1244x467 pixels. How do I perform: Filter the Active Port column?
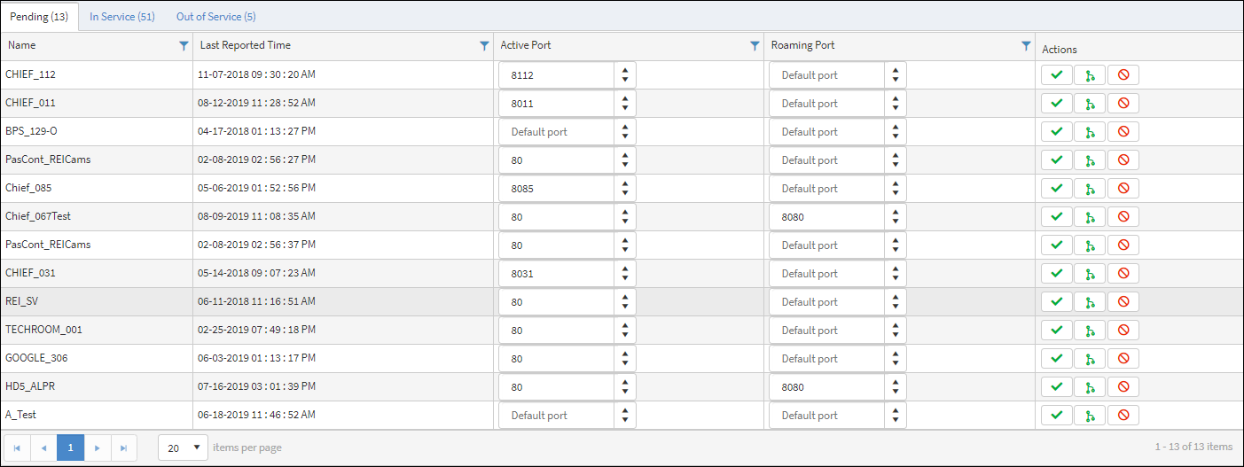pyautogui.click(x=755, y=46)
